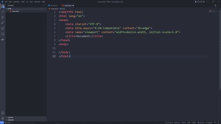
Task: Switch to the index.html editor tab
Action: coord(68,6)
